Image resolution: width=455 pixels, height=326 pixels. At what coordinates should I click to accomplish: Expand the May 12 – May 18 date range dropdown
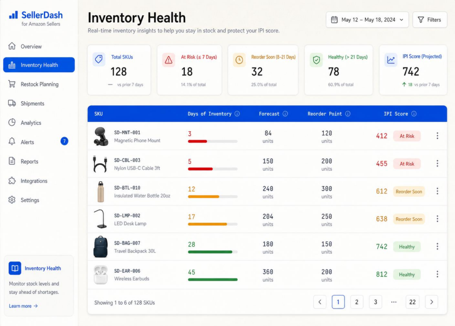367,20
